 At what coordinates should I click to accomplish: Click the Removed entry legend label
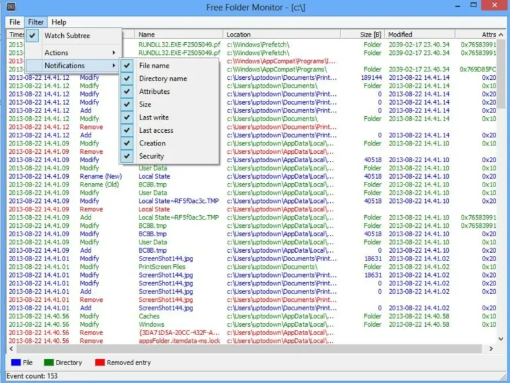pos(129,363)
